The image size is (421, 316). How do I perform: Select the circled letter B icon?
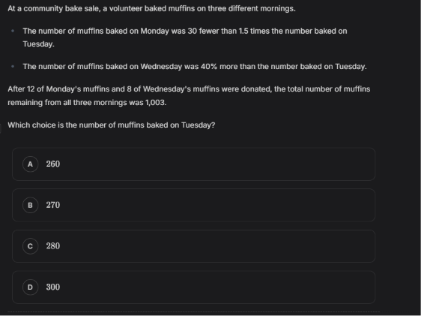[31, 205]
